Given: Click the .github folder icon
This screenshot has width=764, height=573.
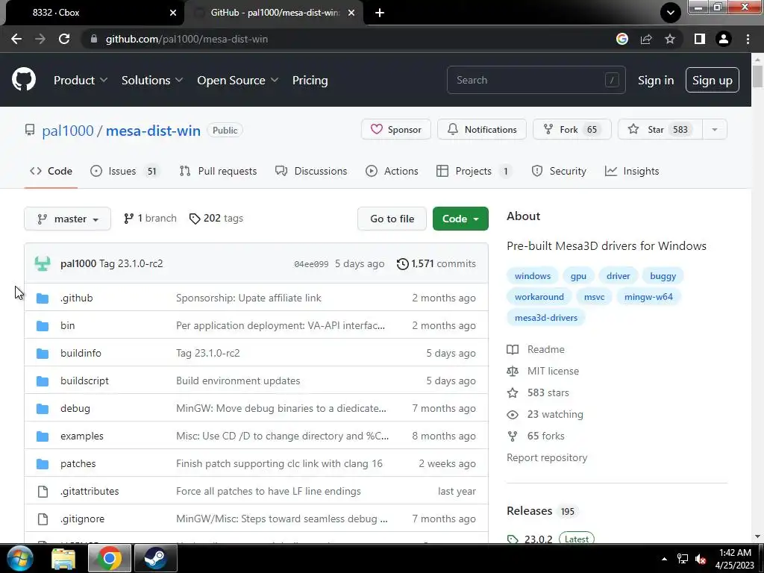Looking at the screenshot, I should 43,298.
